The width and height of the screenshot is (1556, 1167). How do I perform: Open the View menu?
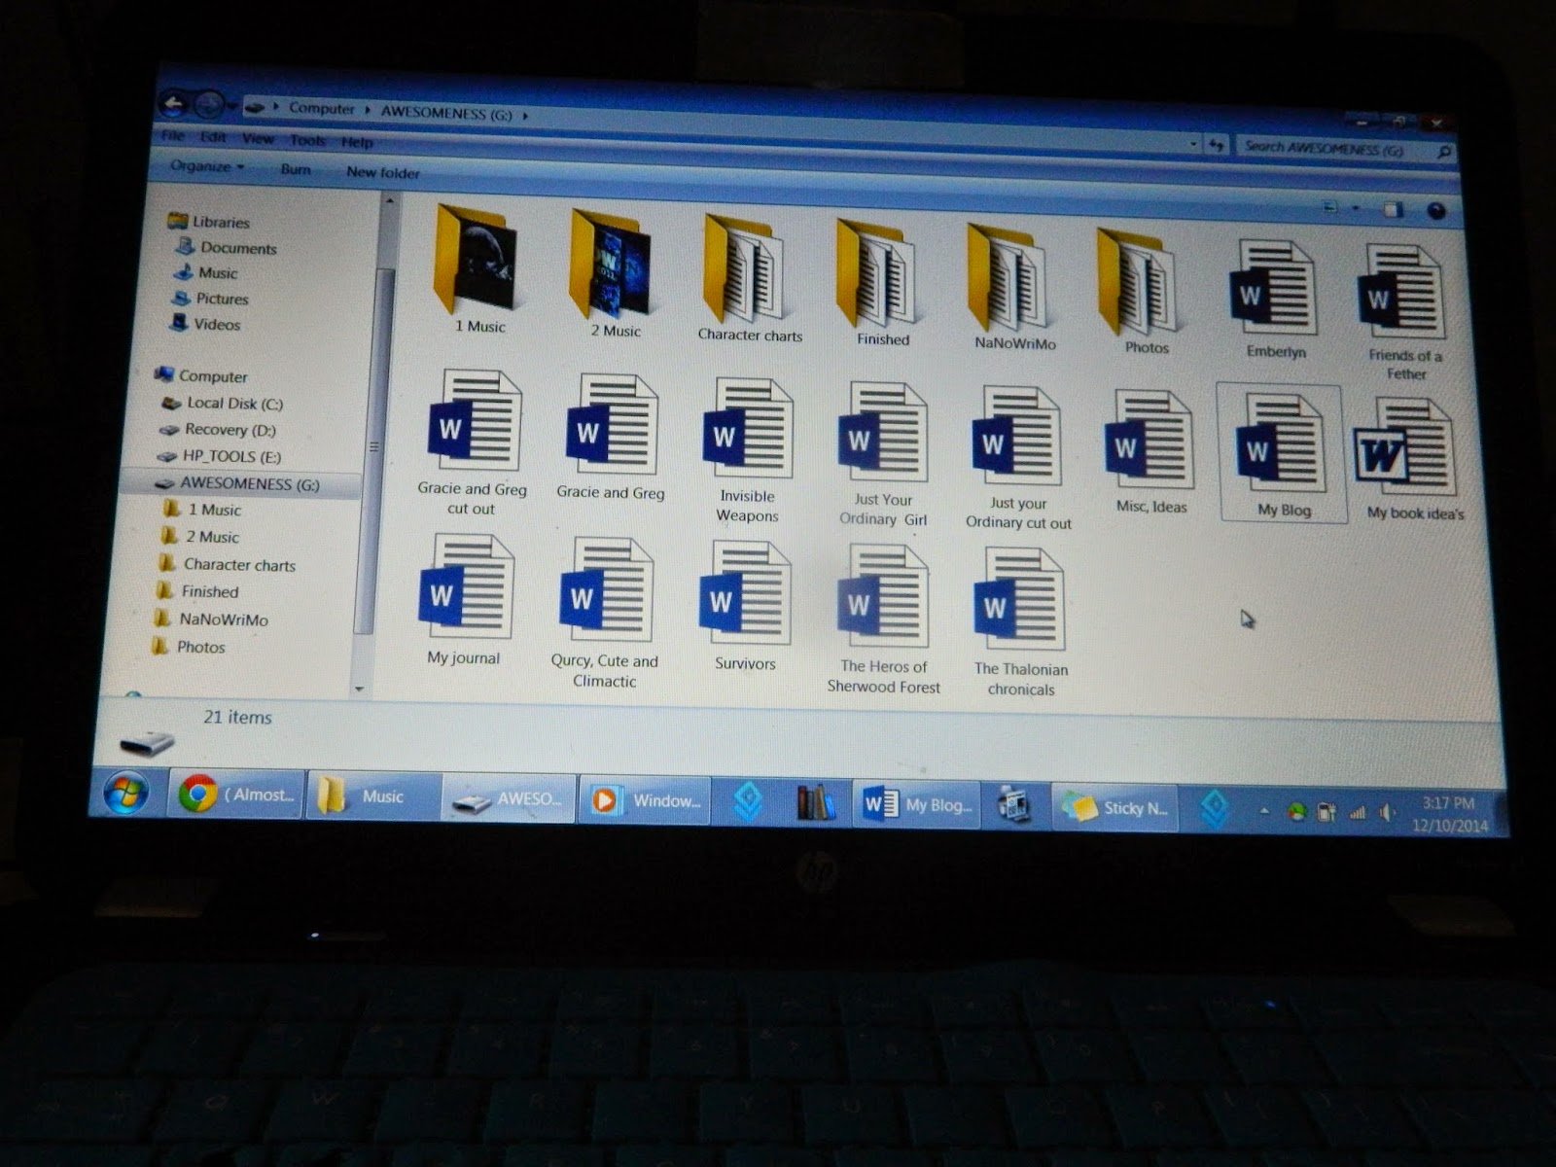pos(258,139)
